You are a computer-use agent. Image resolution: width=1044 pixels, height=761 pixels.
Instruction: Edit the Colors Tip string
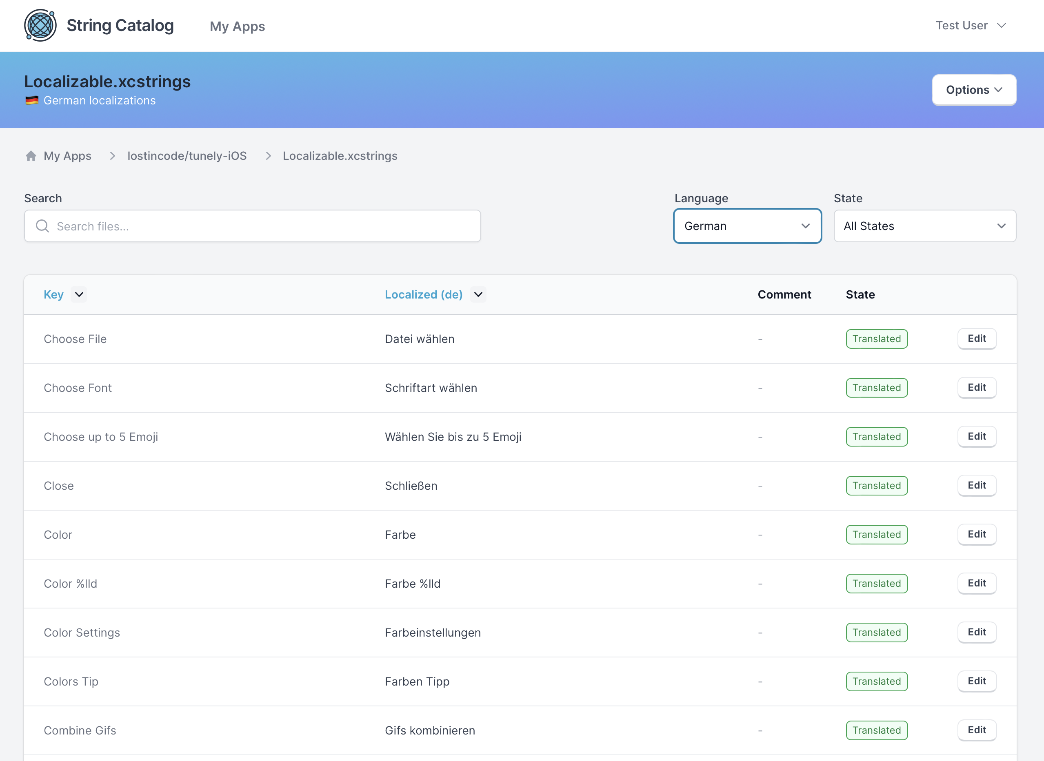coord(977,681)
